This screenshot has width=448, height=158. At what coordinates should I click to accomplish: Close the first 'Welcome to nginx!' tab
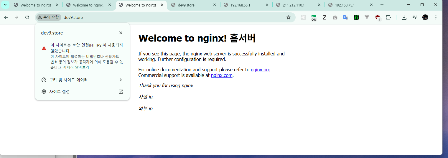click(57, 5)
